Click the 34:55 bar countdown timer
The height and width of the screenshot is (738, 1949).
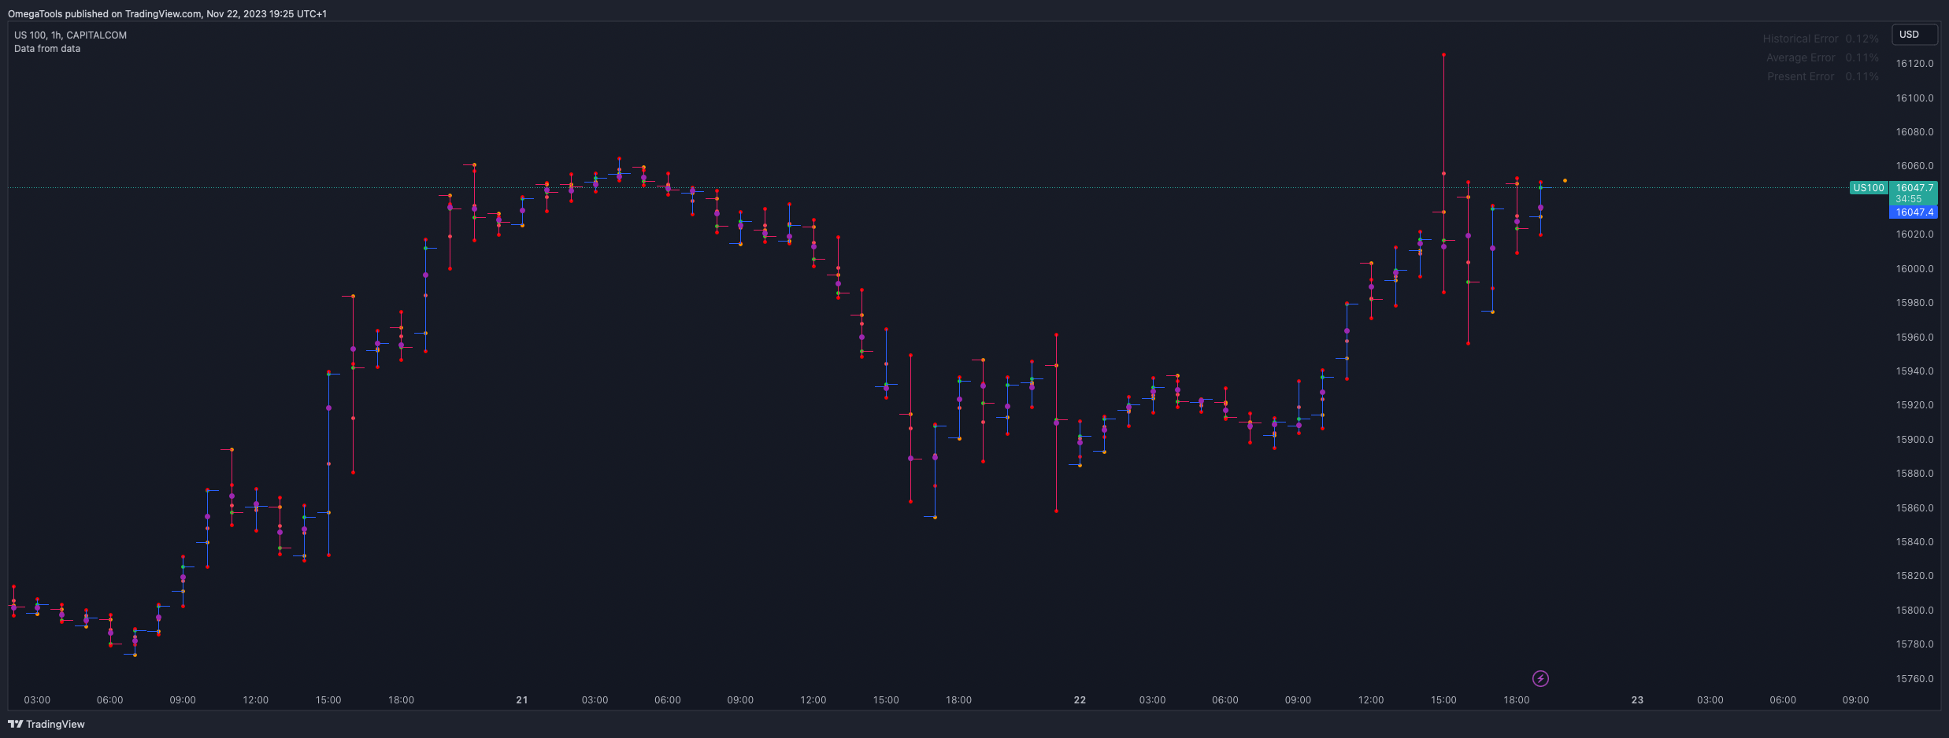[x=1908, y=200]
